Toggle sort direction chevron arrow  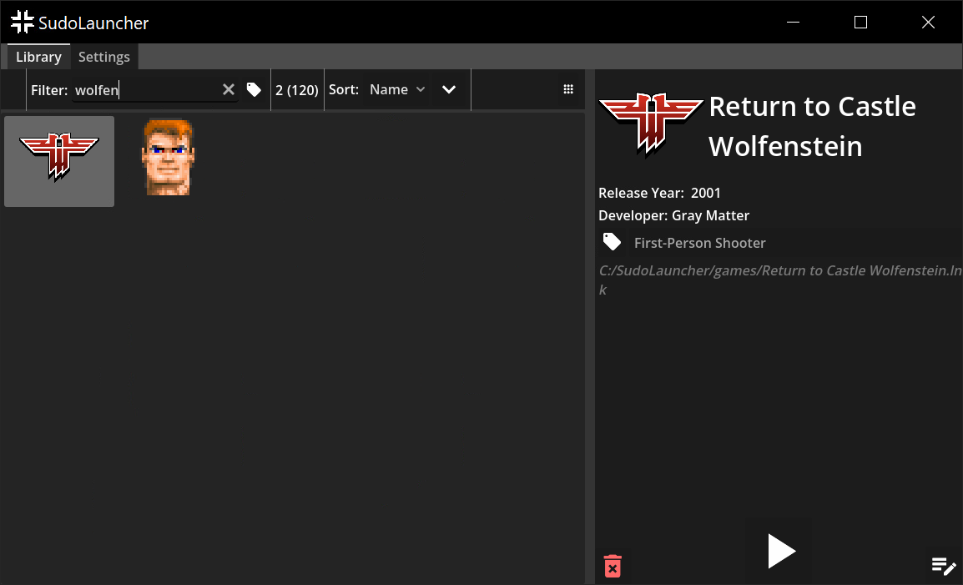coord(449,90)
